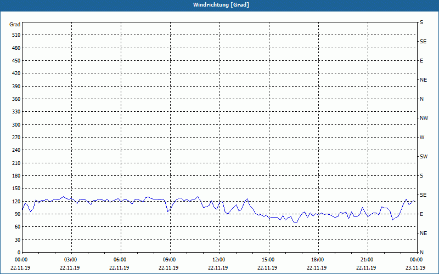Image resolution: width=439 pixels, height=274 pixels.
Task: Select the "S" compass label at 180 level
Action: pos(421,175)
